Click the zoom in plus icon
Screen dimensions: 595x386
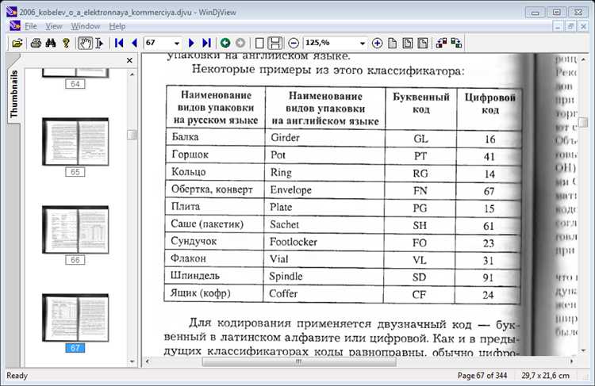377,44
